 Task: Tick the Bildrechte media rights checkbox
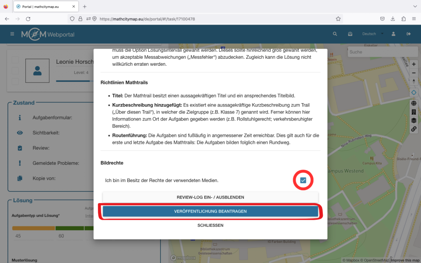(303, 180)
